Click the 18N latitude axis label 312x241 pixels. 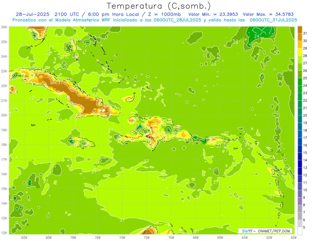point(4,145)
